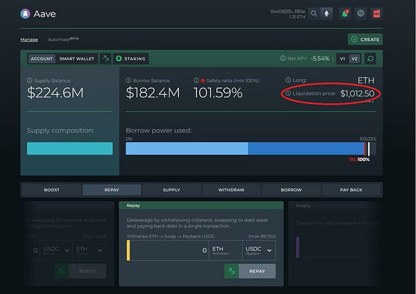Click info icon beside Long label
Screen dimensions: 416x294
pos(288,80)
